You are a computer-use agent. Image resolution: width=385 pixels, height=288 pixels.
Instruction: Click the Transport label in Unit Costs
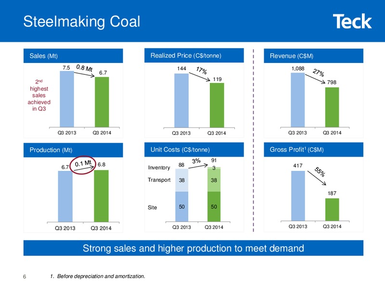[x=159, y=180]
